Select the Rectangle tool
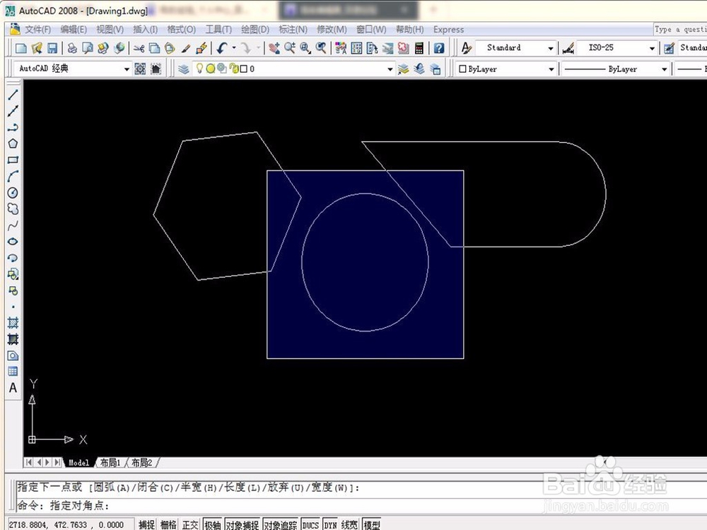 13,160
